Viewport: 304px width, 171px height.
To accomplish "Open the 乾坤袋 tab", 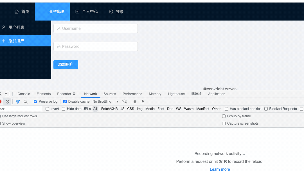I will coord(196,94).
